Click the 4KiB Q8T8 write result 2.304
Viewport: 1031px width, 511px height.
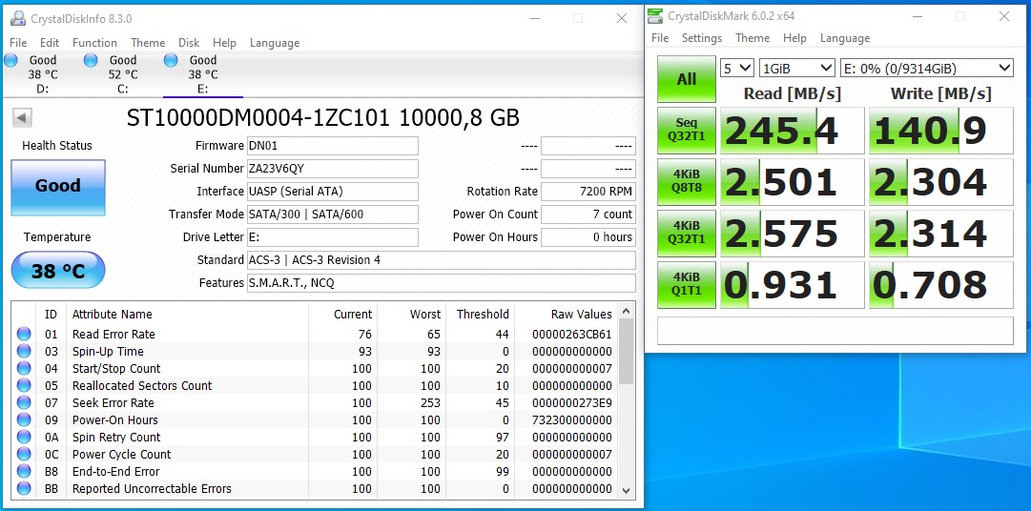click(941, 181)
